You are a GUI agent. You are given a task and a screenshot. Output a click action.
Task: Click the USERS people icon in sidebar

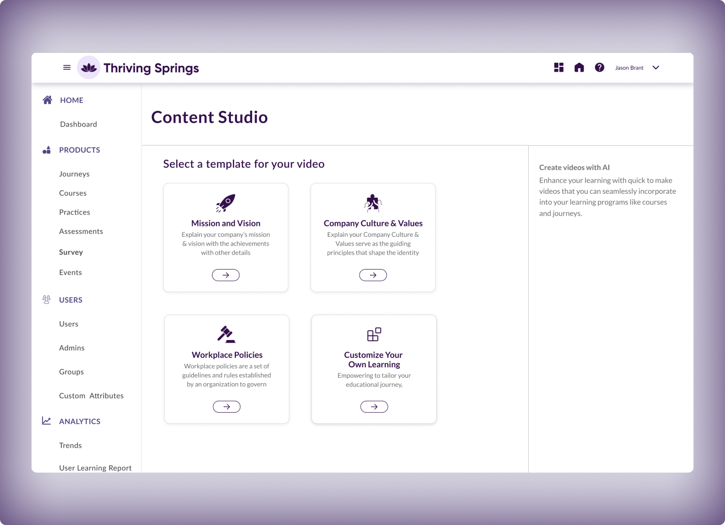coord(46,300)
